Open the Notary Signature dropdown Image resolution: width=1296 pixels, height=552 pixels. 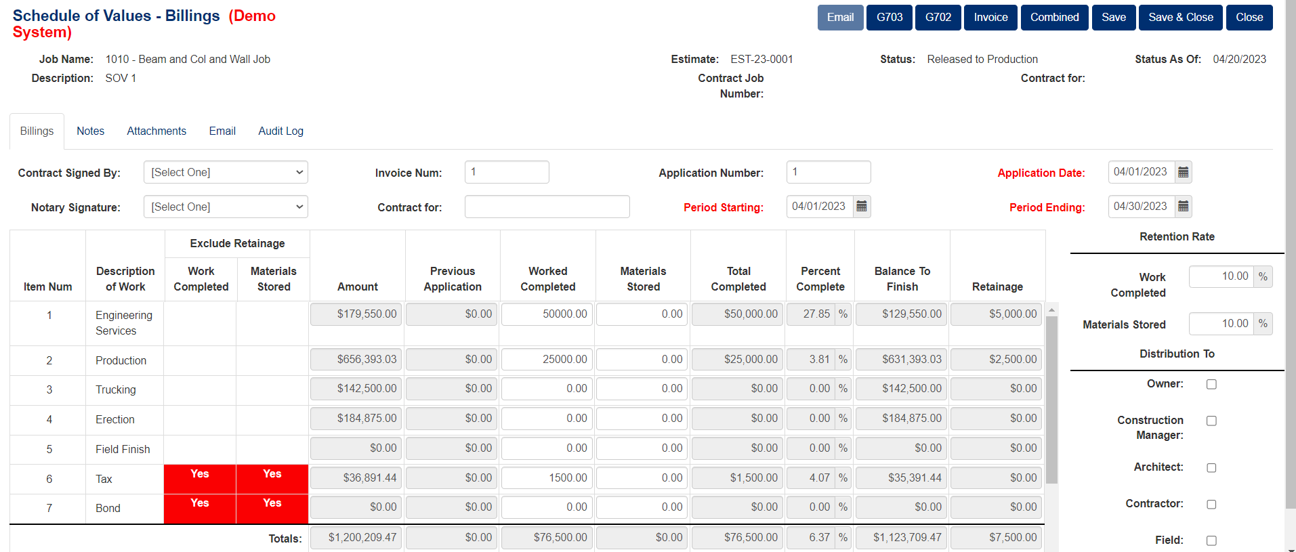[x=226, y=207]
